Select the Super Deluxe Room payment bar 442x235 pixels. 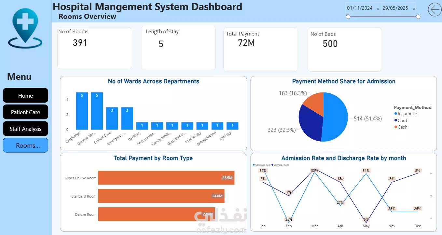(166, 178)
